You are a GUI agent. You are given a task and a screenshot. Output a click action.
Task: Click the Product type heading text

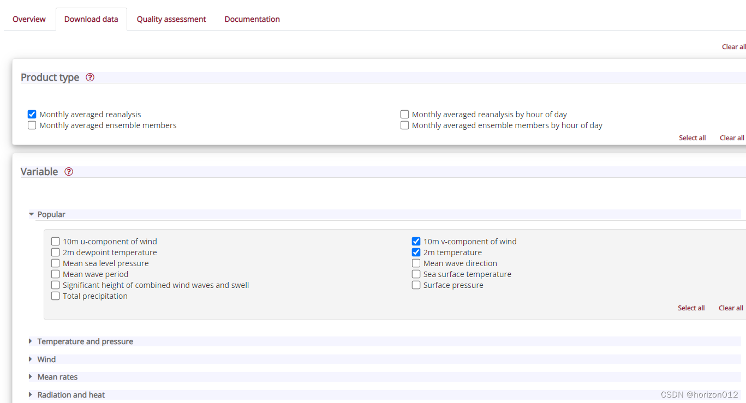[x=50, y=77]
